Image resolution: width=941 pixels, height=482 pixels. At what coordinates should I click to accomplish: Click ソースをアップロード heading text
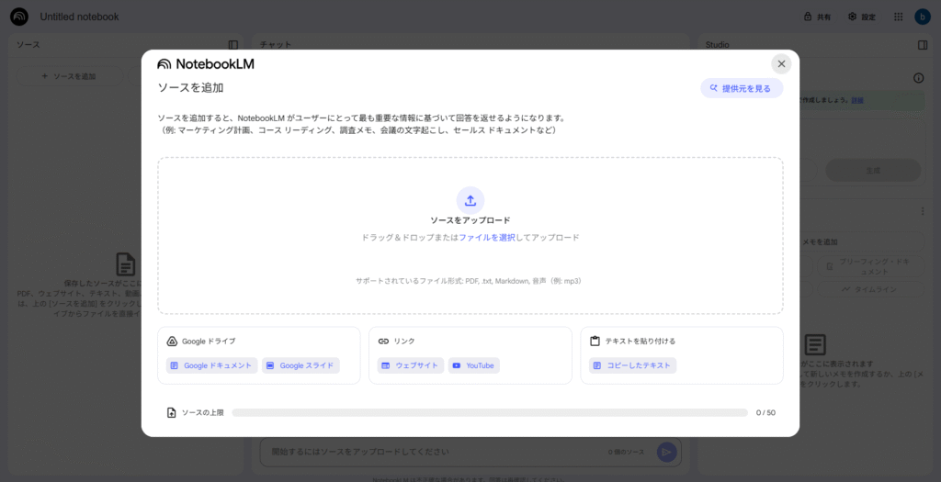[470, 220]
